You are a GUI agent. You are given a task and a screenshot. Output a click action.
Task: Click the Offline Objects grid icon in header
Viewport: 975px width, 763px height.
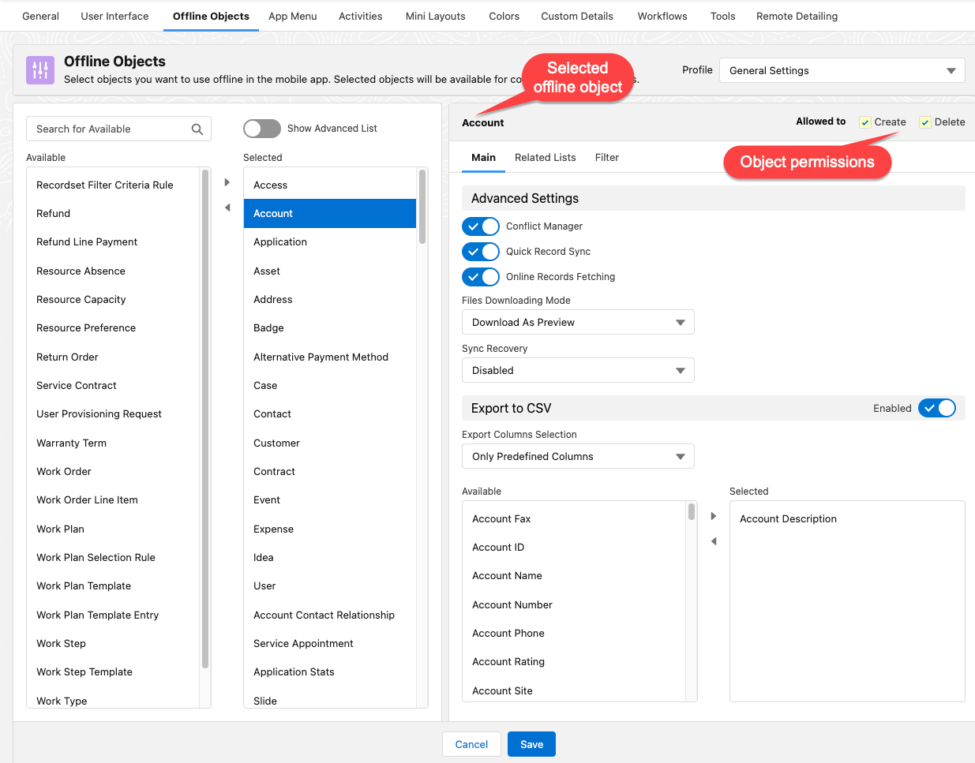coord(40,70)
